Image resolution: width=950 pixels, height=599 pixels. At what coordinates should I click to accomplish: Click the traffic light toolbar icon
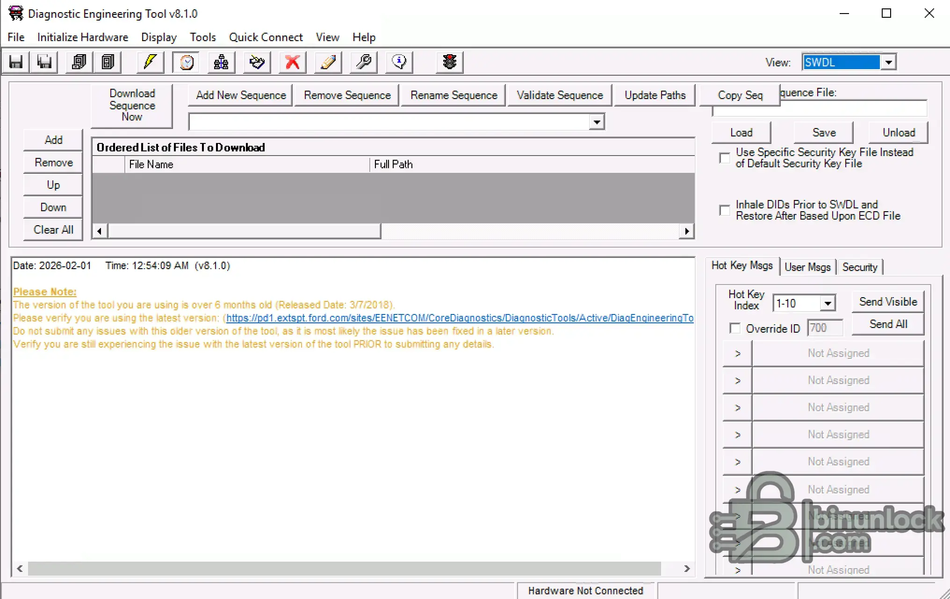449,62
